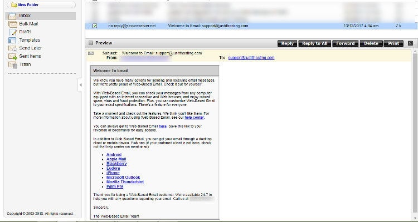Open the Eudora setup link

click(x=113, y=168)
